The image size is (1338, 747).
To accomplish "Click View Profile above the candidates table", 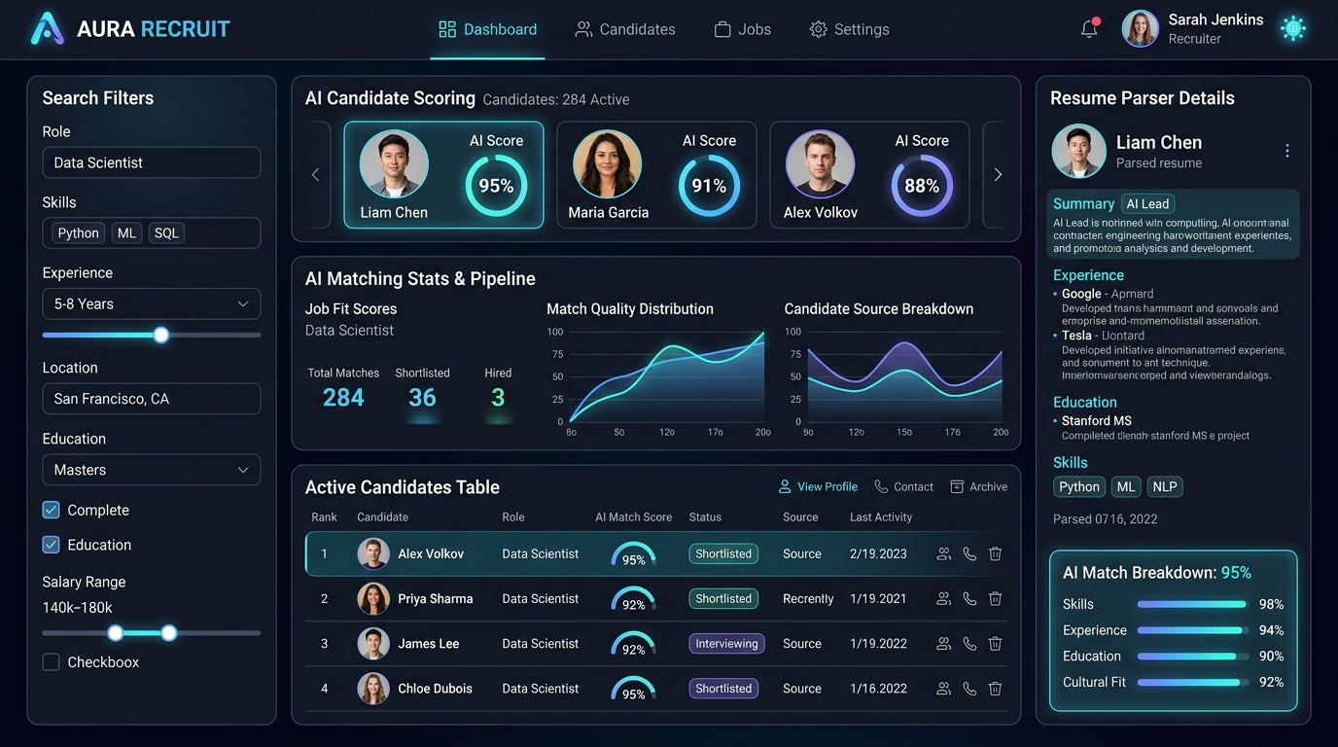I will 818,486.
